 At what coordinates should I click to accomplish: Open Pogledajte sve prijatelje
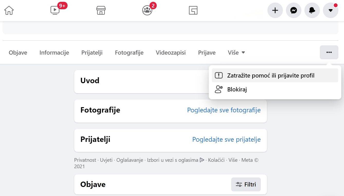point(226,139)
